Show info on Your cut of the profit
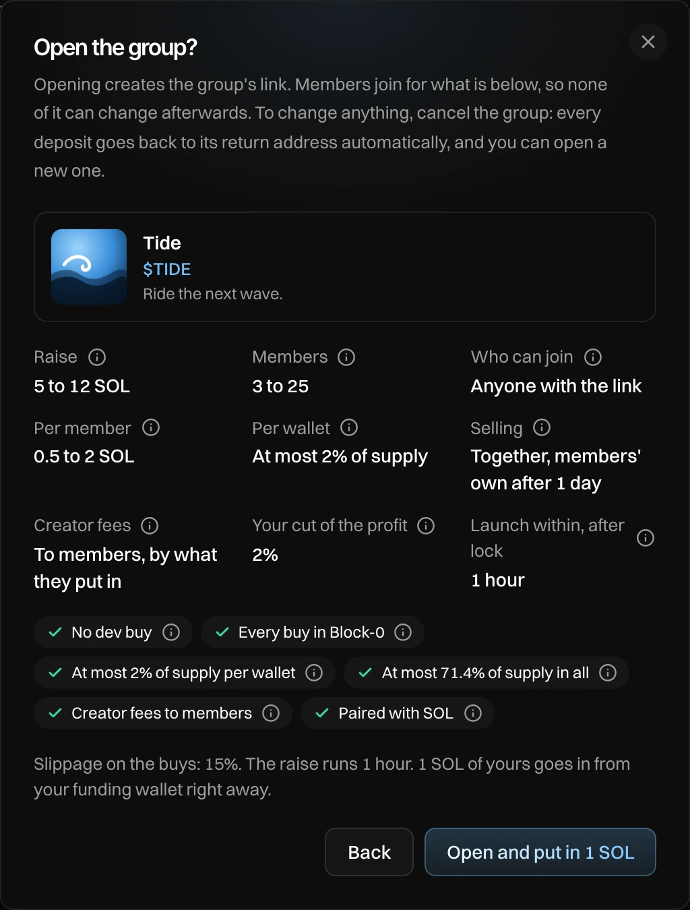Image resolution: width=690 pixels, height=910 pixels. (x=426, y=526)
